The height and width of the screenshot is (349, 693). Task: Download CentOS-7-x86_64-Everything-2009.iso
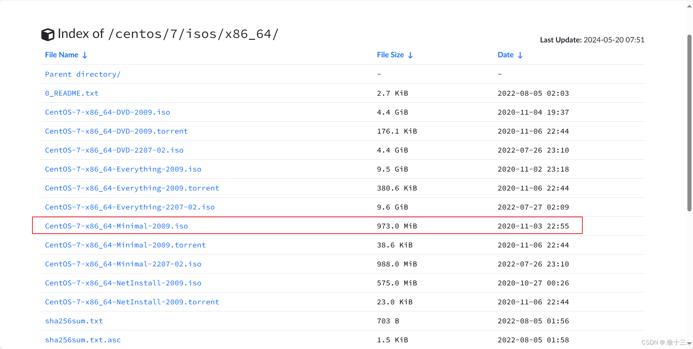tap(123, 169)
